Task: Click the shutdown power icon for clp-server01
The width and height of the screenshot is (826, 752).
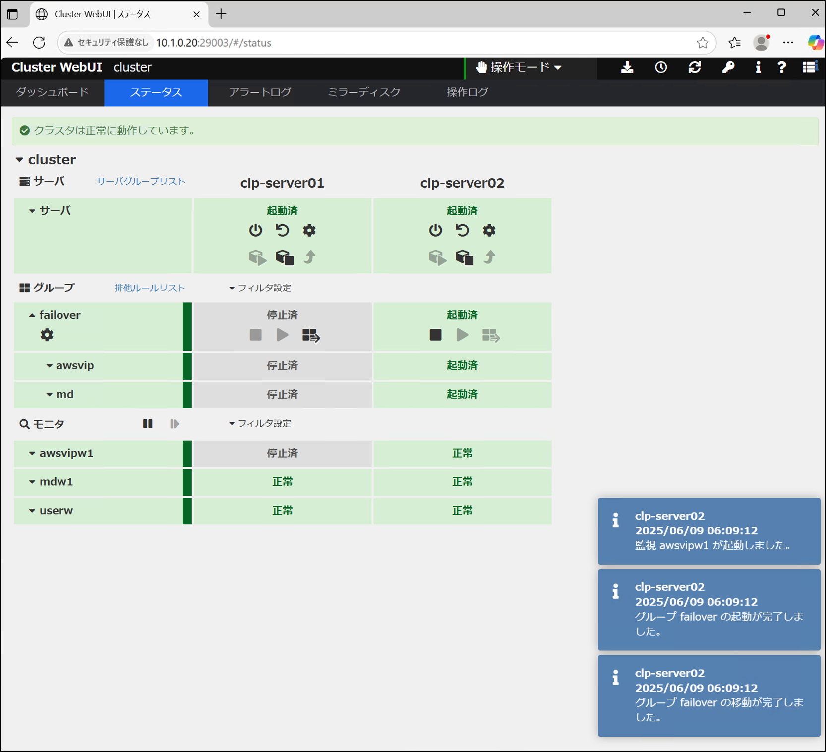Action: point(255,231)
